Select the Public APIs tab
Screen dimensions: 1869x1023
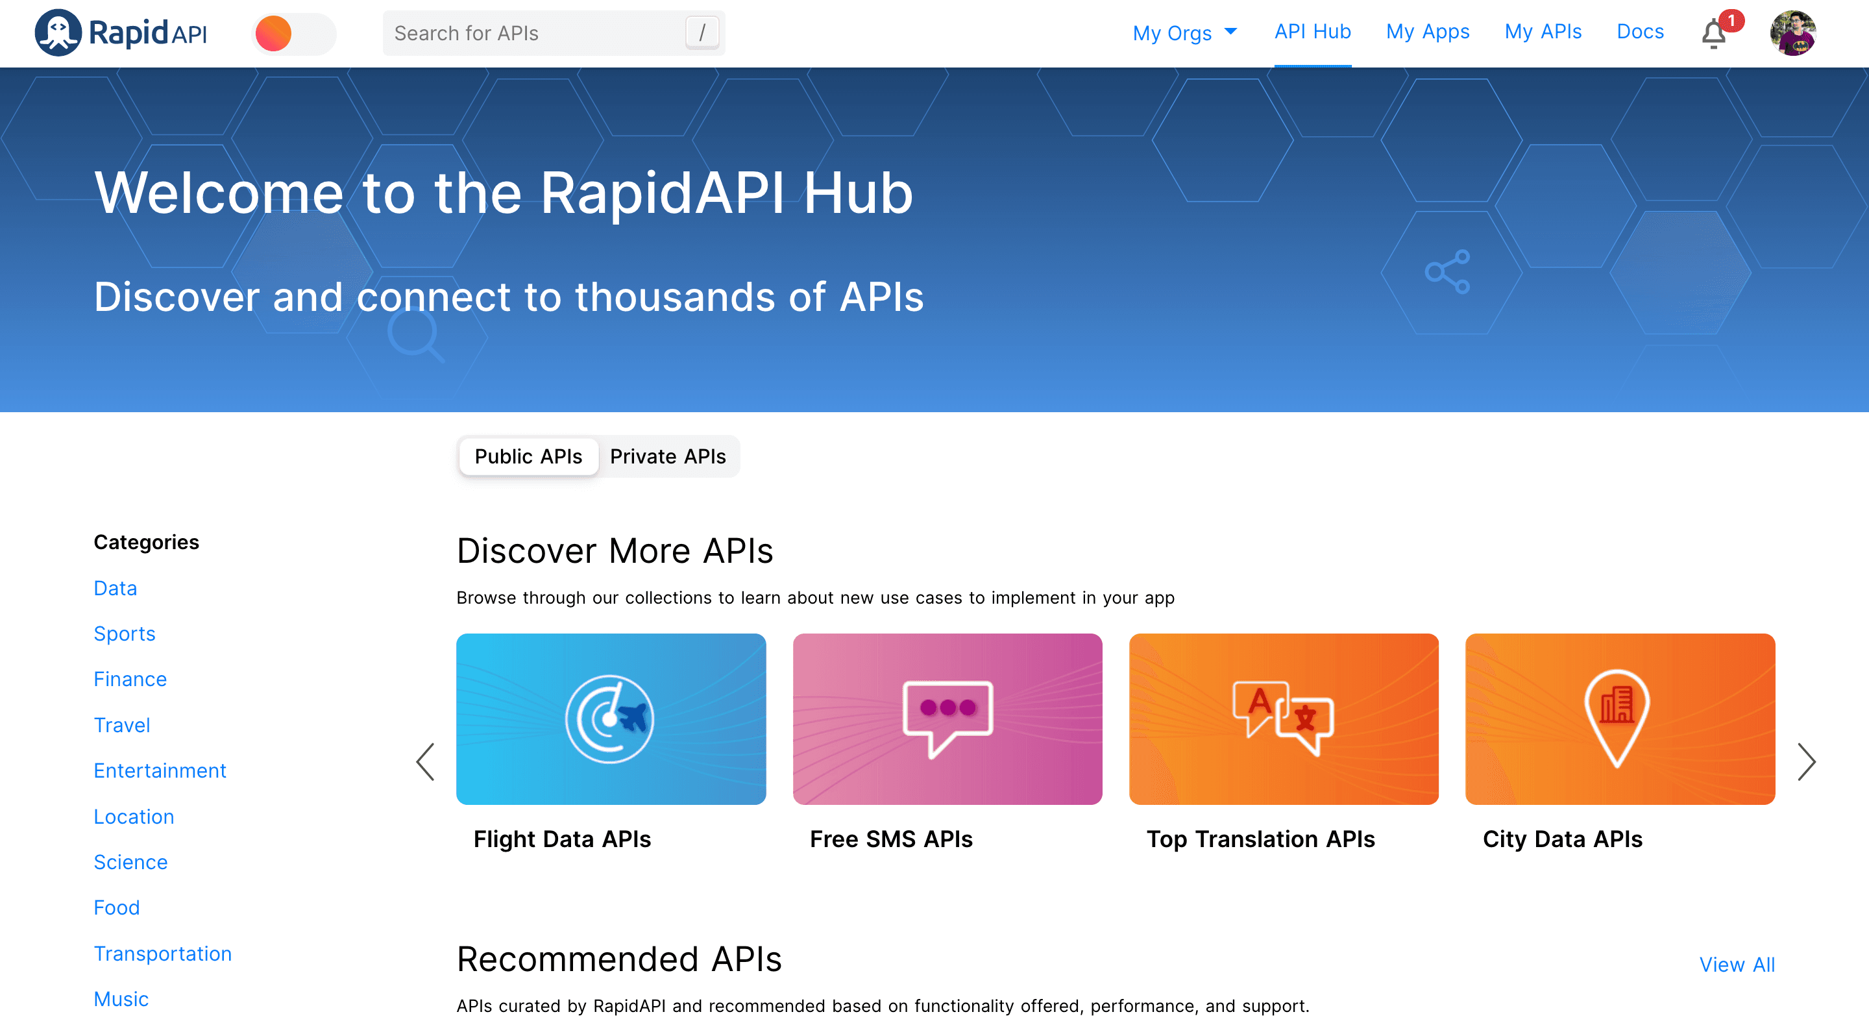(x=528, y=456)
